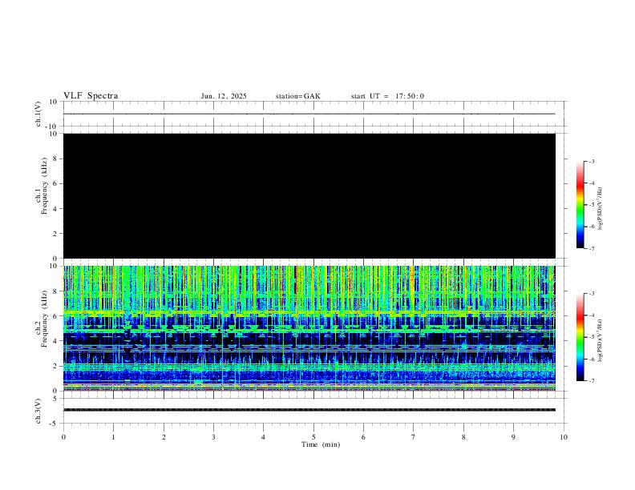Click time axis tick label "7"
The image size is (635, 490).
click(x=414, y=437)
